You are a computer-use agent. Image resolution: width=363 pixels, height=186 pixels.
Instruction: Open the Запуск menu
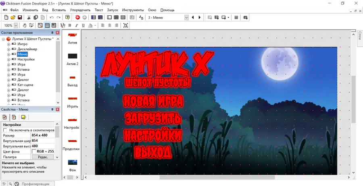113,10
